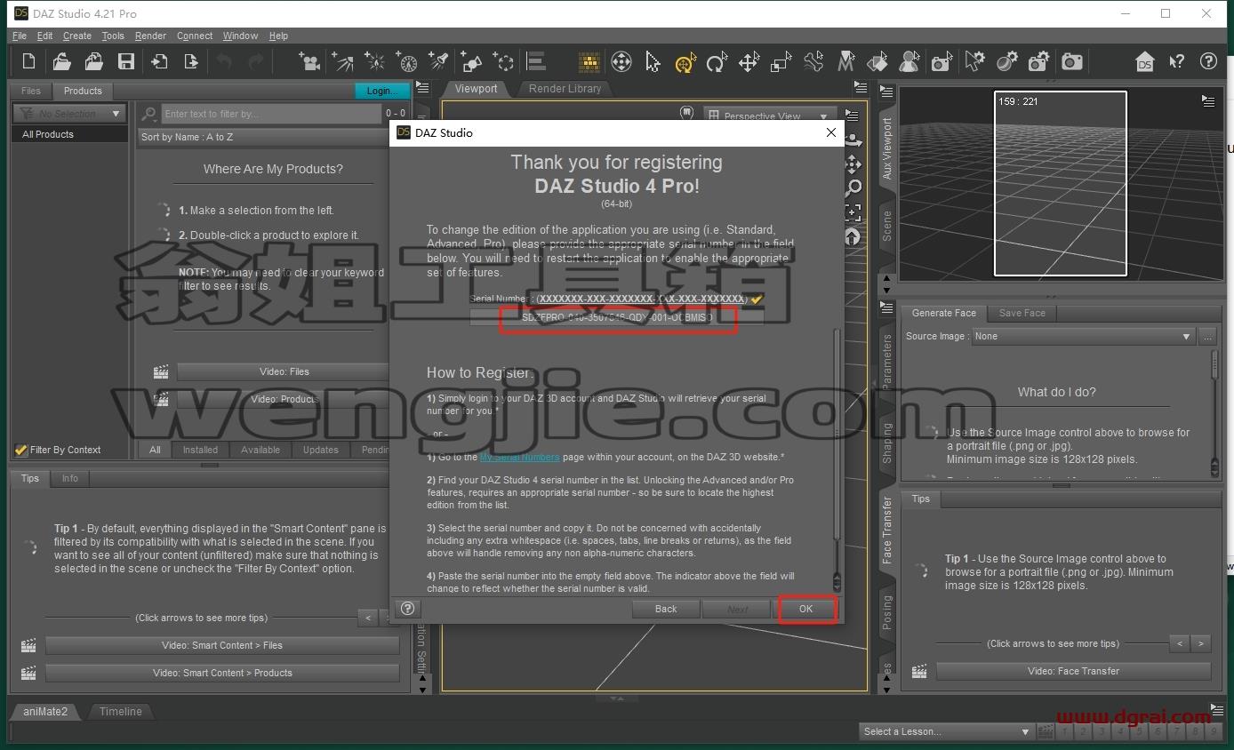Click the Open file folder icon

coord(61,61)
